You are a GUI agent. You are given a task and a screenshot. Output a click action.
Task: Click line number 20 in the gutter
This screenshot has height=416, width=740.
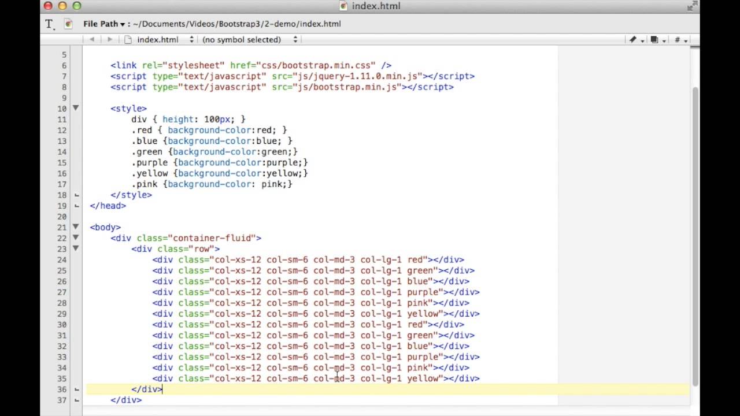click(x=62, y=217)
